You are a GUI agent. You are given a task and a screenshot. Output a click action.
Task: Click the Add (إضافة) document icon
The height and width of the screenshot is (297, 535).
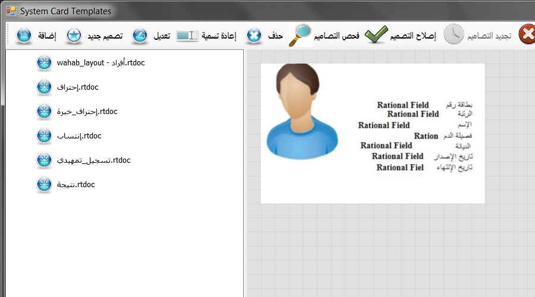click(24, 36)
